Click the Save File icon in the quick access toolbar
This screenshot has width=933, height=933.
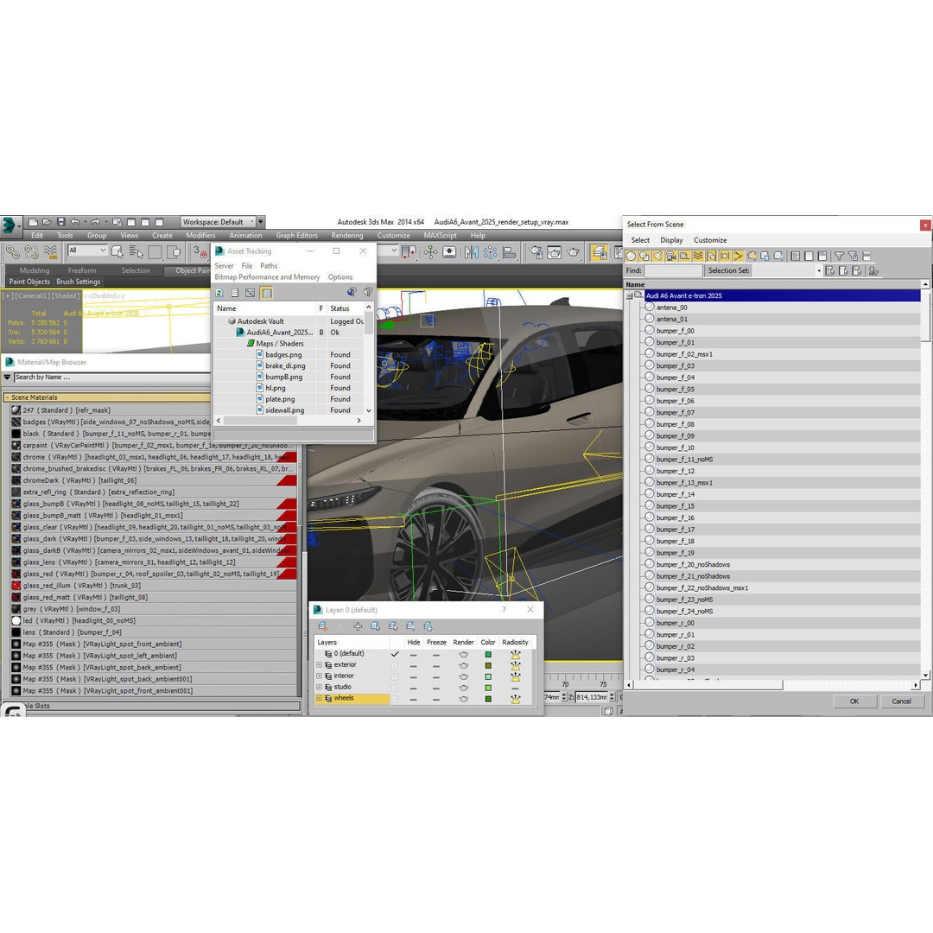[60, 222]
